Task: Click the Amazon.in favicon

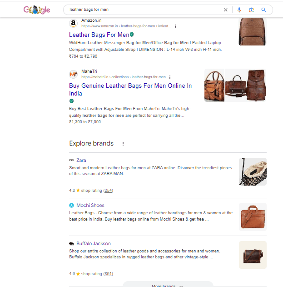Action: tap(73, 23)
